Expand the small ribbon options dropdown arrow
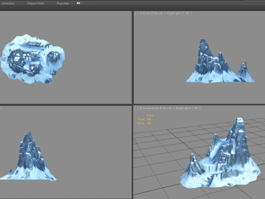Screen dimensions: 265x199 [x=82, y=3]
